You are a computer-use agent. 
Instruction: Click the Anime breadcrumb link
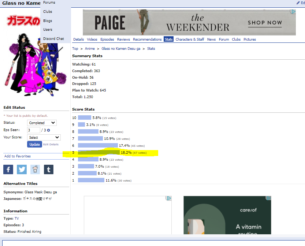[90, 49]
